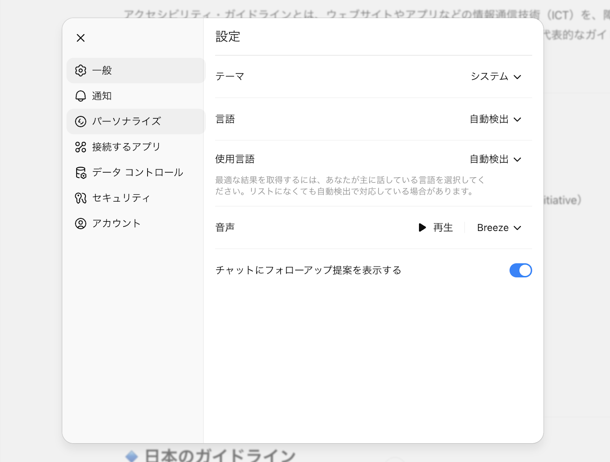Viewport: 610px width, 462px height.
Task: Open the Breeze voice selection dropdown
Action: click(498, 228)
